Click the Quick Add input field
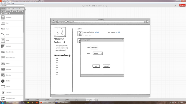The height and width of the screenshot is (104, 186). coord(13,6)
